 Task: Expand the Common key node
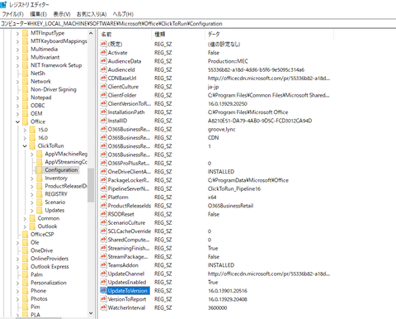(25, 218)
